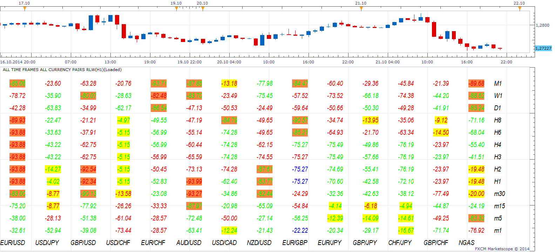Click the -4.14 value in EUR/JPY m15
This screenshot has width=555, height=252.
point(336,206)
